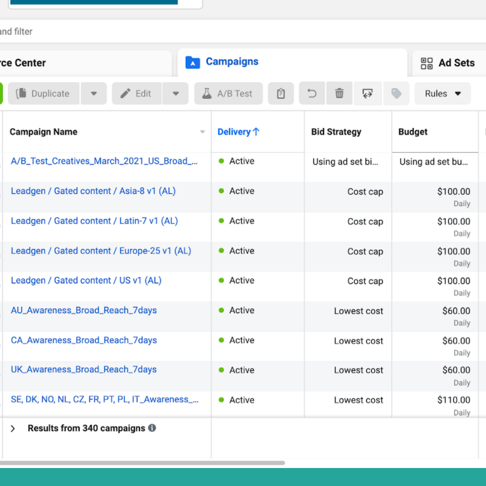486x486 pixels.
Task: Click Lowest cost for AU_Awareness campaign
Action: tap(358, 311)
